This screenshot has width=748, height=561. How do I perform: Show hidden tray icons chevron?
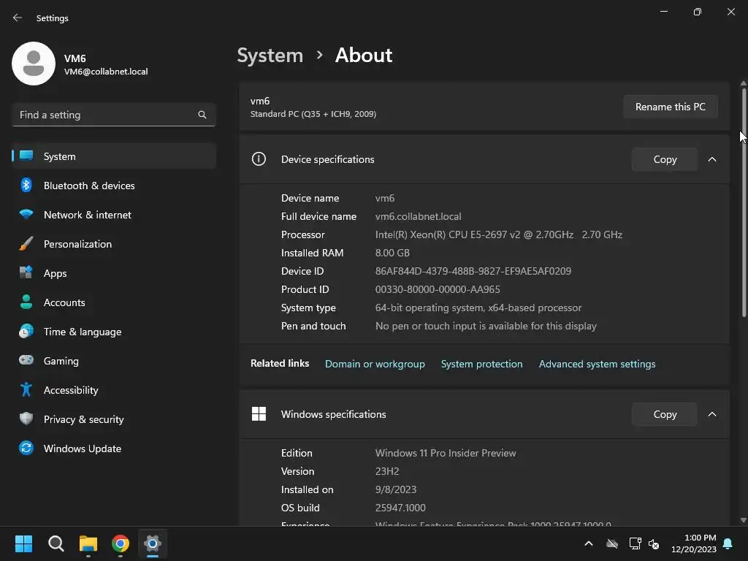pos(589,543)
